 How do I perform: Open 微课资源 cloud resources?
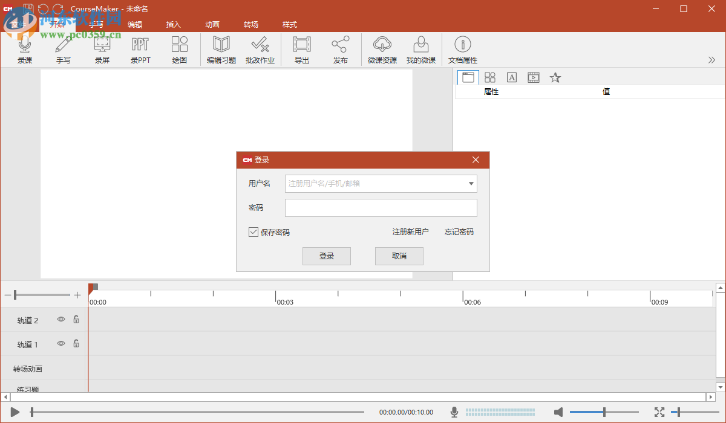click(382, 48)
